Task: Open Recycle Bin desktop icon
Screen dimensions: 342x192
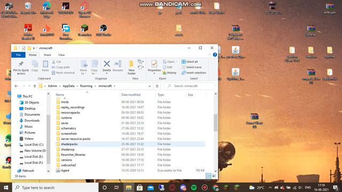Action: click(28, 9)
